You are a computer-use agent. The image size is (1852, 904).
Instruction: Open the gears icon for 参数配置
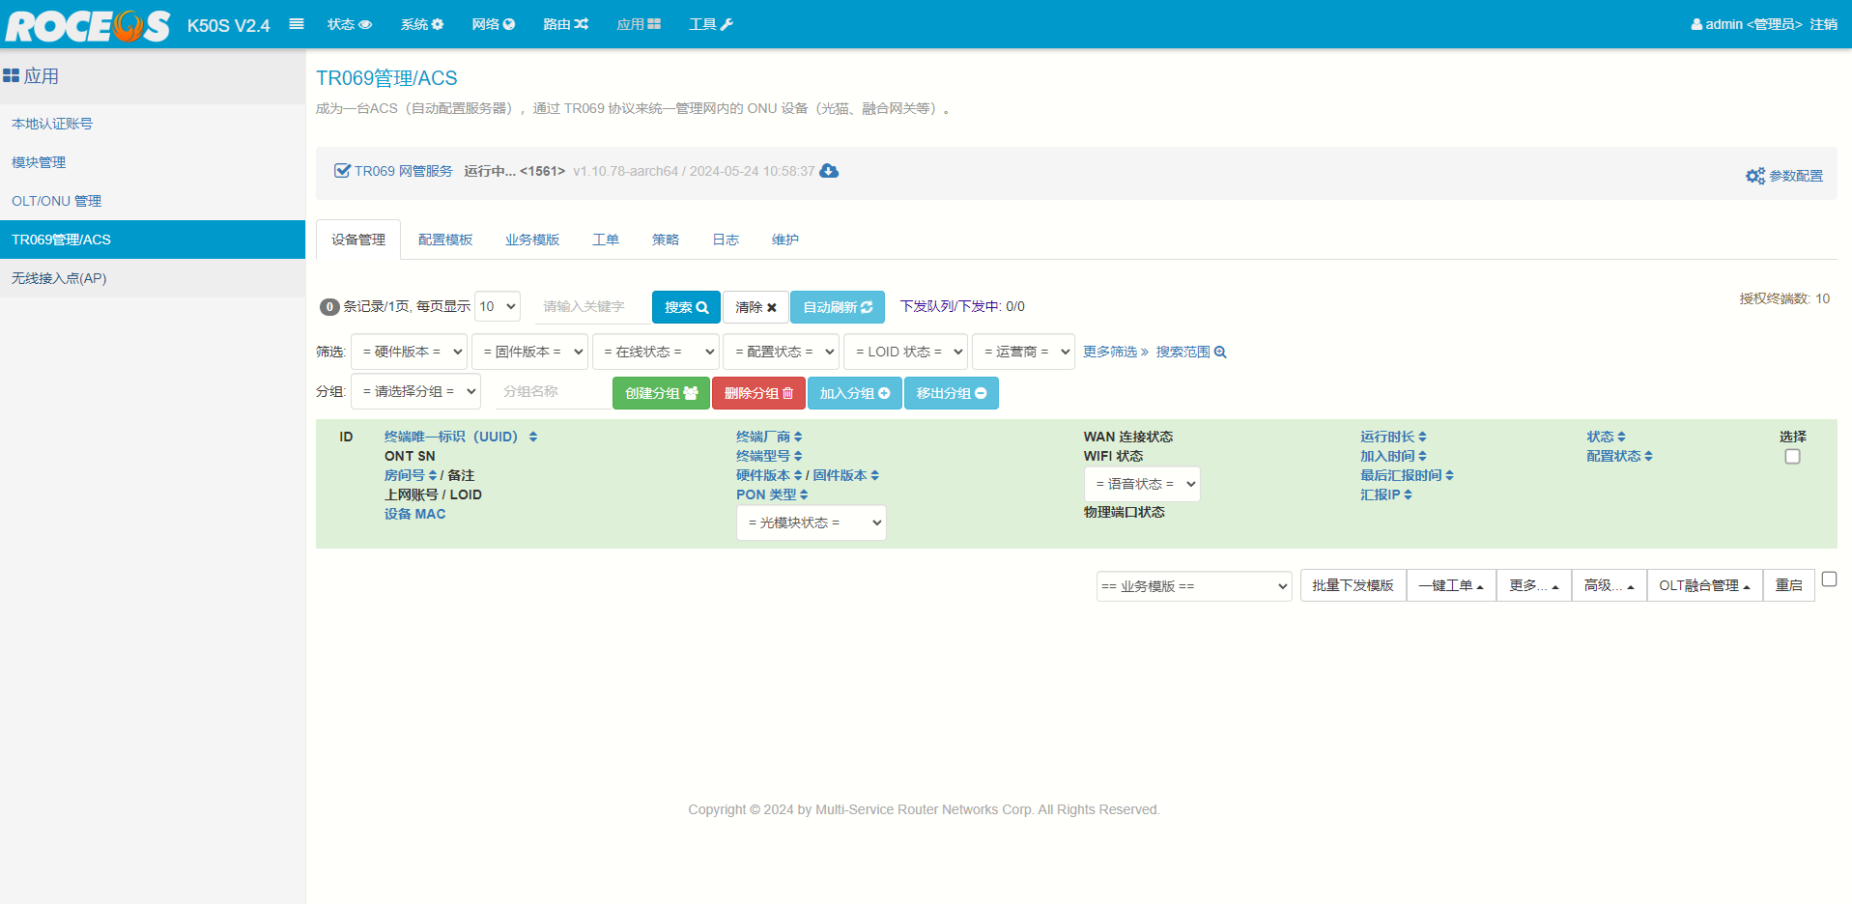(1754, 176)
